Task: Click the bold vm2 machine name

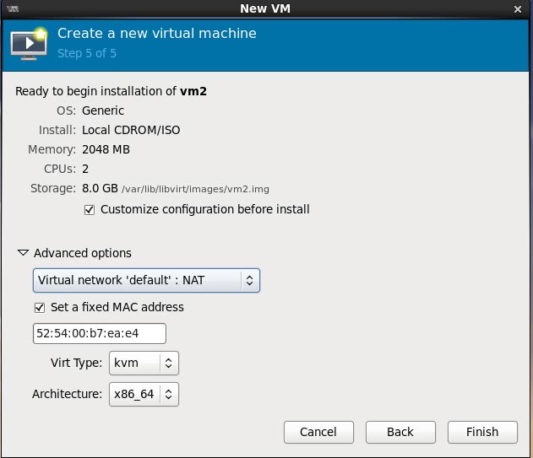Action: point(194,91)
